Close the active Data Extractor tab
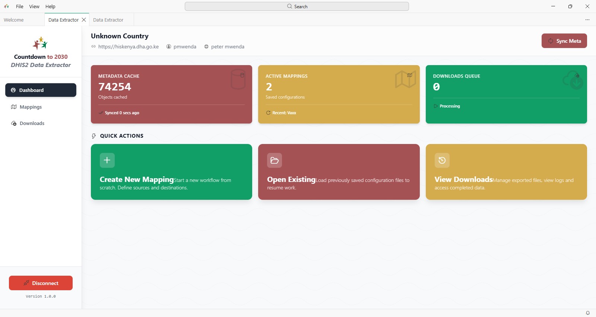Viewport: 596px width, 317px height. coord(84,20)
